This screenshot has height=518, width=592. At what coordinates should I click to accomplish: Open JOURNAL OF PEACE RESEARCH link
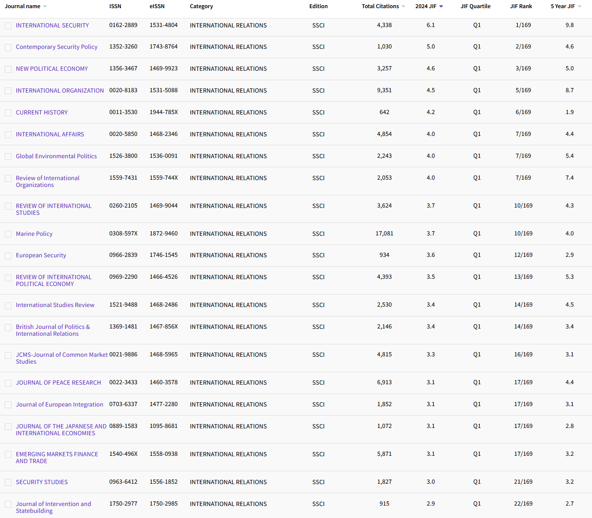[x=58, y=382]
